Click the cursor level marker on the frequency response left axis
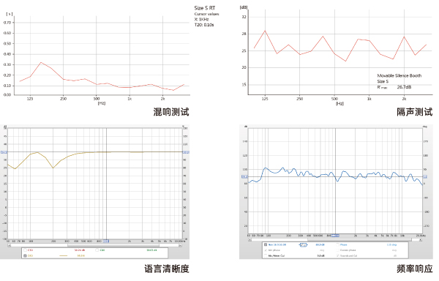This screenshot has height=281, width=439. click(x=244, y=177)
